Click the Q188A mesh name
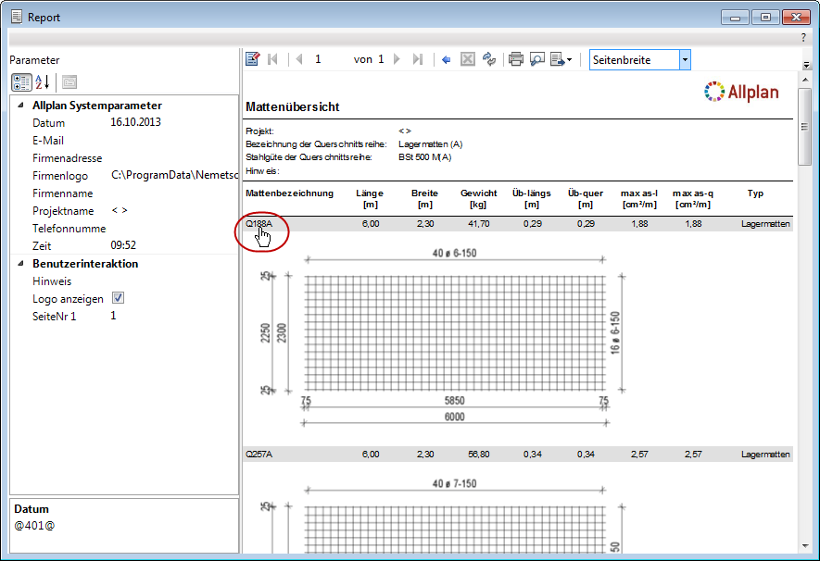The width and height of the screenshot is (820, 561). tap(259, 223)
